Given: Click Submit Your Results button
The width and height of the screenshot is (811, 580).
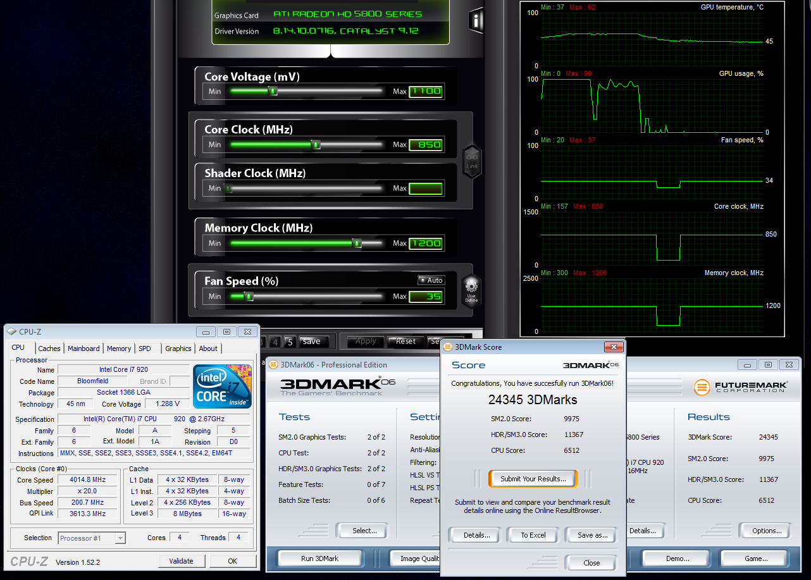Looking at the screenshot, I should click(533, 479).
